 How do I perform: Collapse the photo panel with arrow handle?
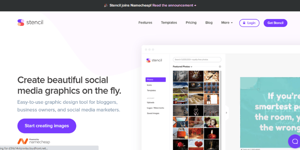pos(226,112)
